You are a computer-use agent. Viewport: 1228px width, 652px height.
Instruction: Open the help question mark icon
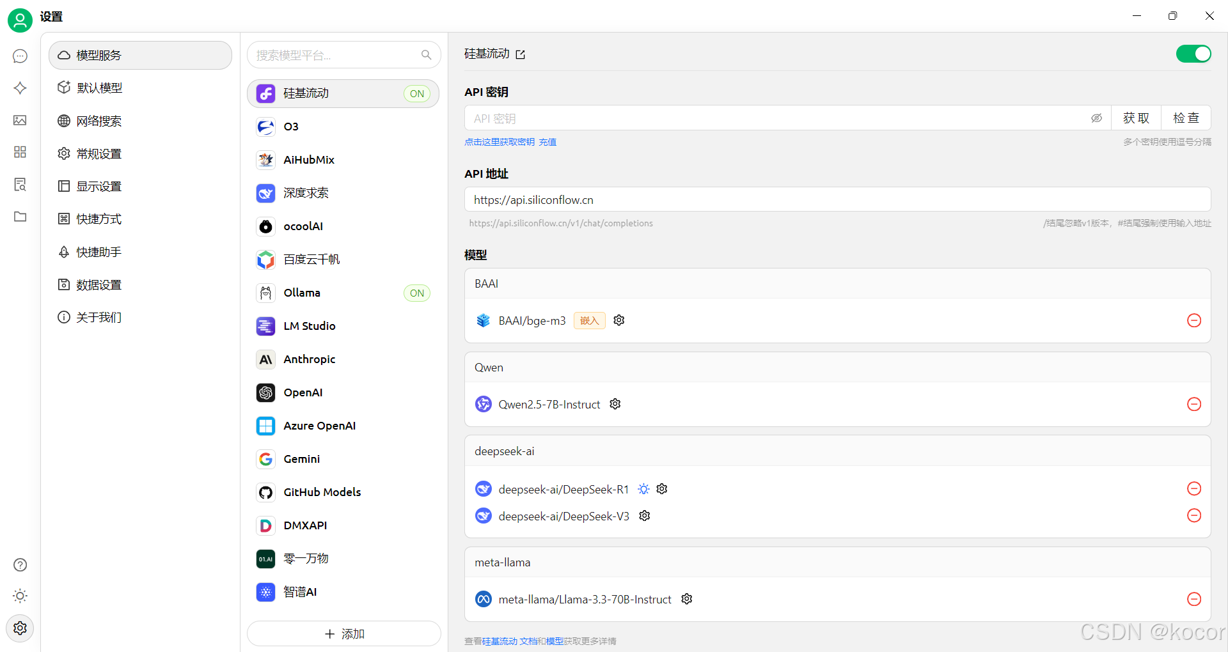point(20,565)
